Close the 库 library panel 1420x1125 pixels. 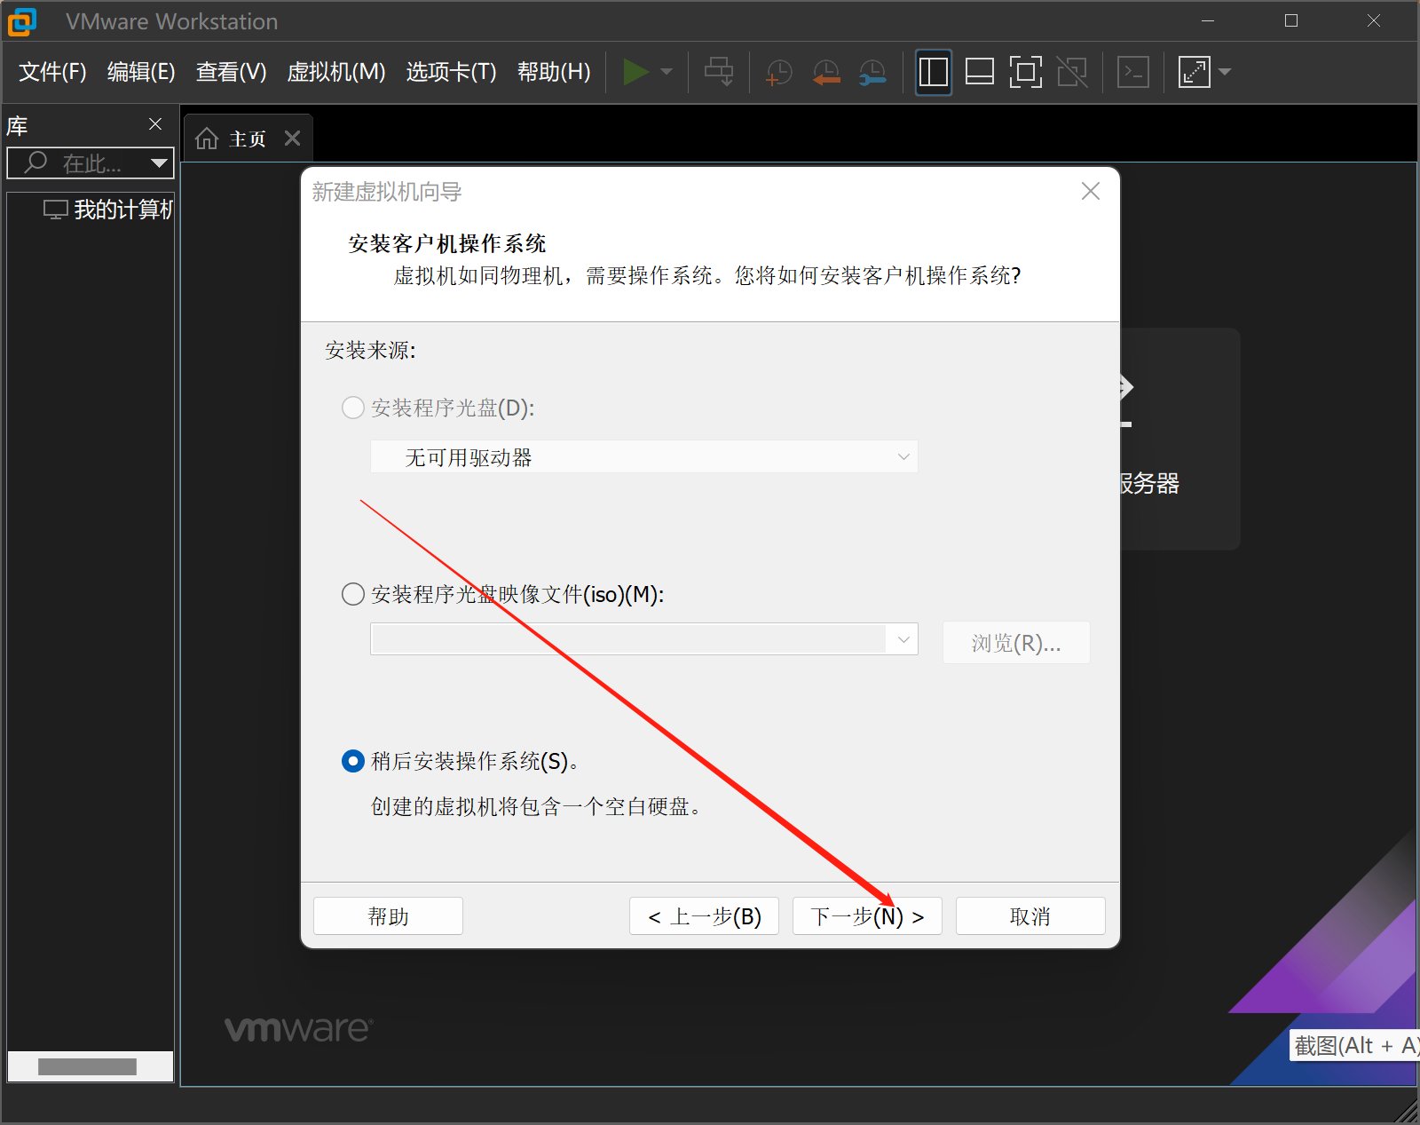(155, 124)
